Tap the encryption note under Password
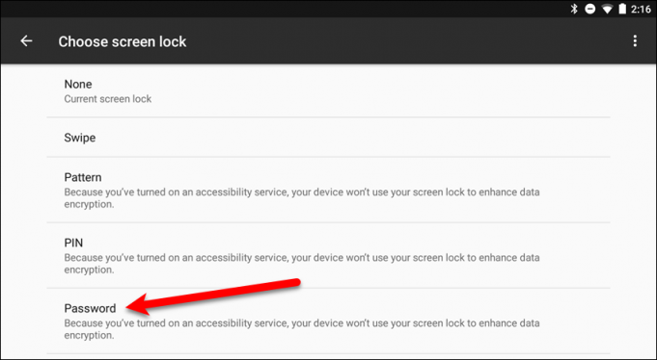 click(302, 329)
